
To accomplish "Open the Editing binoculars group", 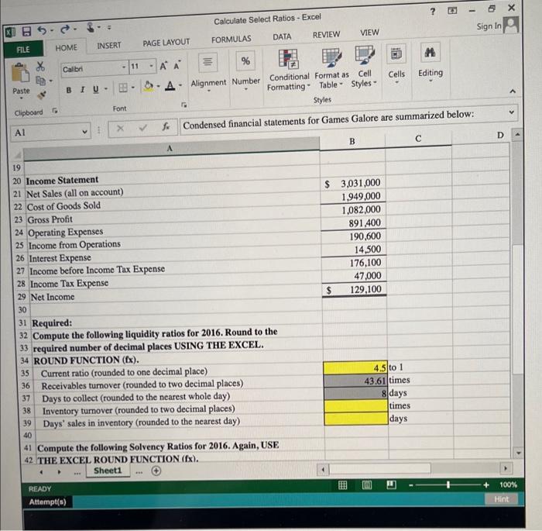I will pyautogui.click(x=430, y=53).
